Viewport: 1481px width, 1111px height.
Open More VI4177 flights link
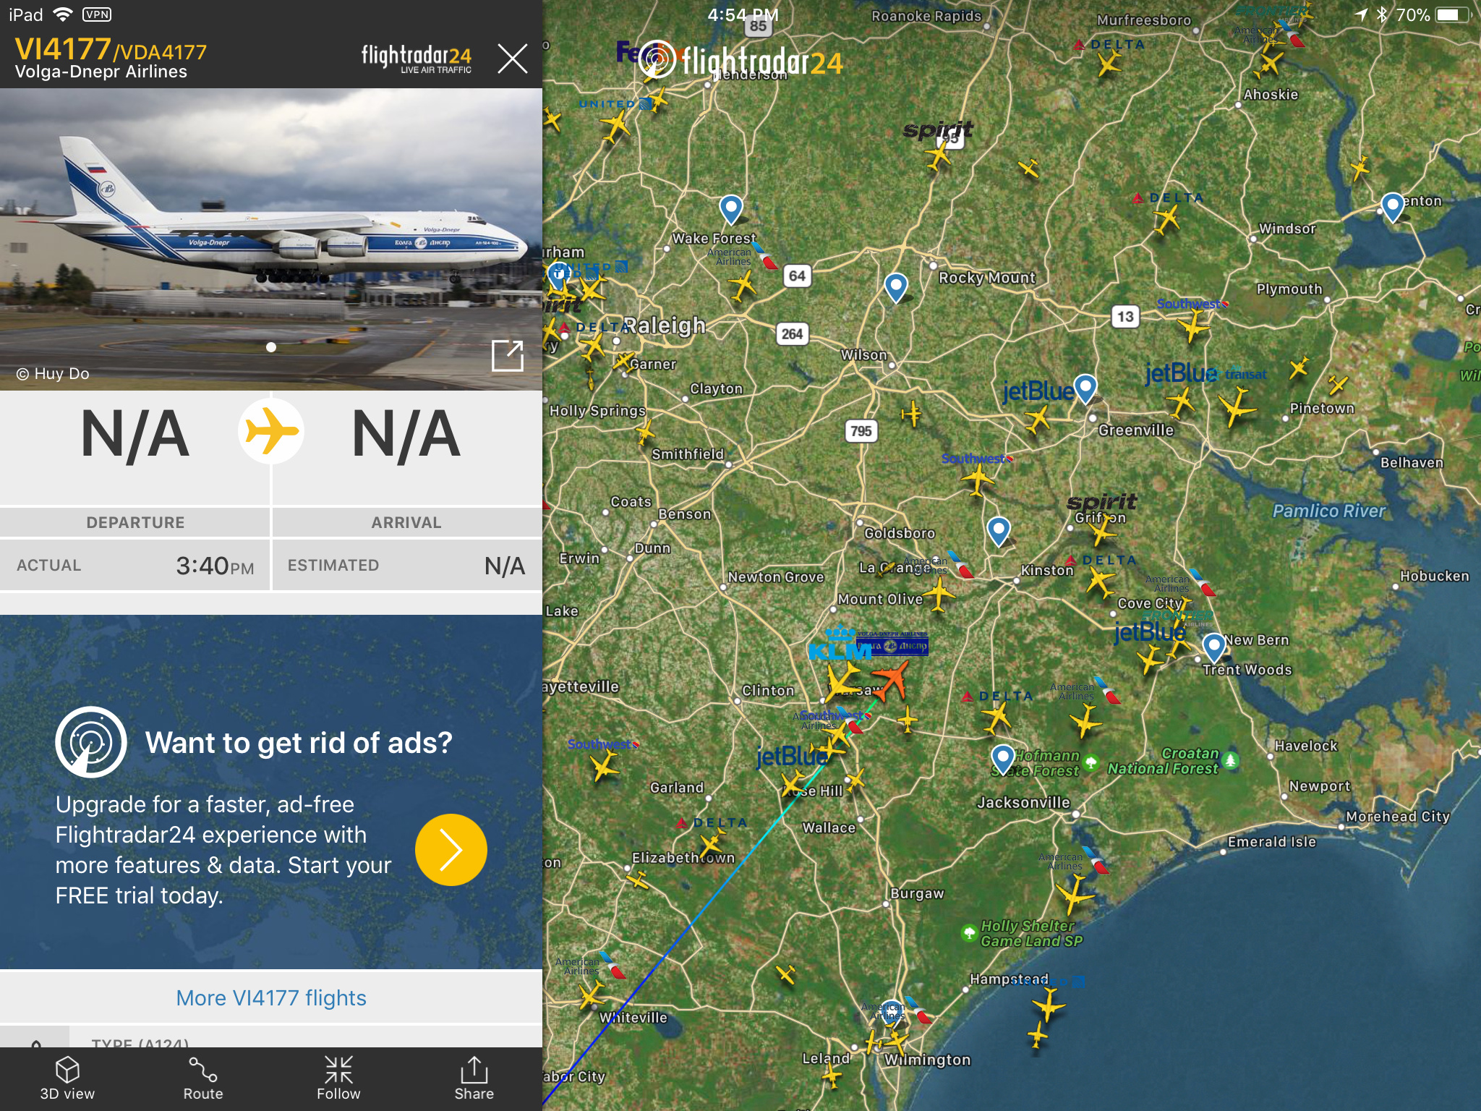pyautogui.click(x=271, y=997)
